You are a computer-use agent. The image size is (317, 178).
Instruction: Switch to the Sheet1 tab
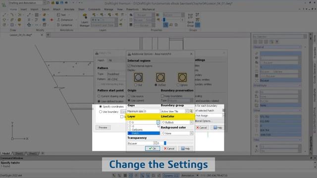click(x=19, y=153)
